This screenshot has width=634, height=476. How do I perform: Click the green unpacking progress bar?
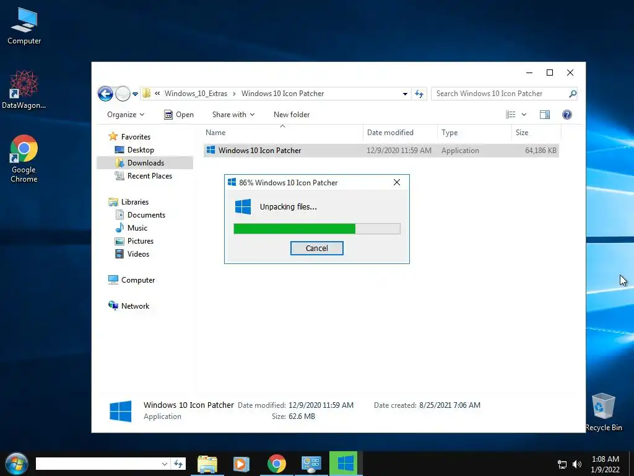click(x=317, y=229)
